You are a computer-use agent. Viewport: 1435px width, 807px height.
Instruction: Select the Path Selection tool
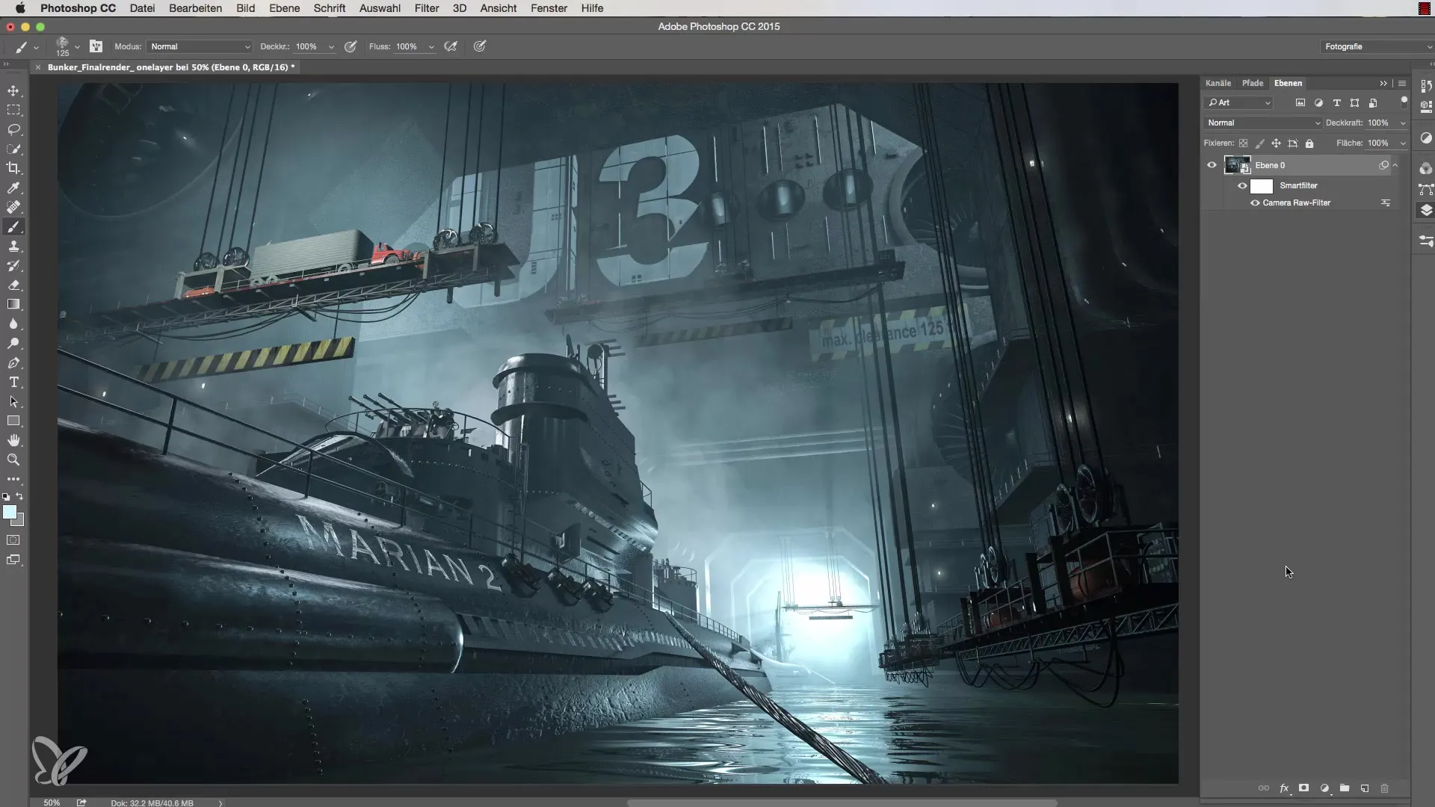[13, 402]
